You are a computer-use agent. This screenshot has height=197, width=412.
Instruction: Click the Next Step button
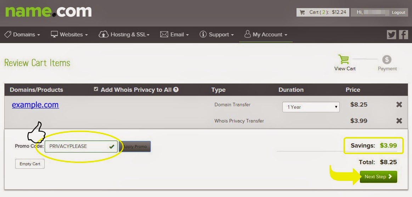click(x=378, y=177)
